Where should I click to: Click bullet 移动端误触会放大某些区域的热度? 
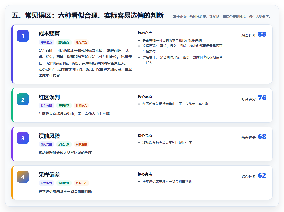[167, 143]
